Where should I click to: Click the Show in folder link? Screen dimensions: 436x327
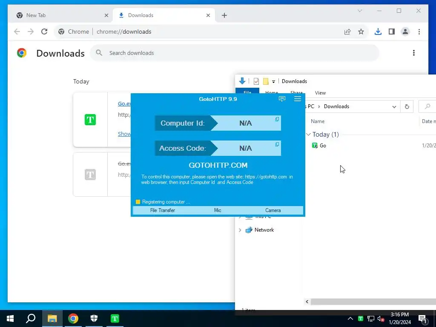124,134
